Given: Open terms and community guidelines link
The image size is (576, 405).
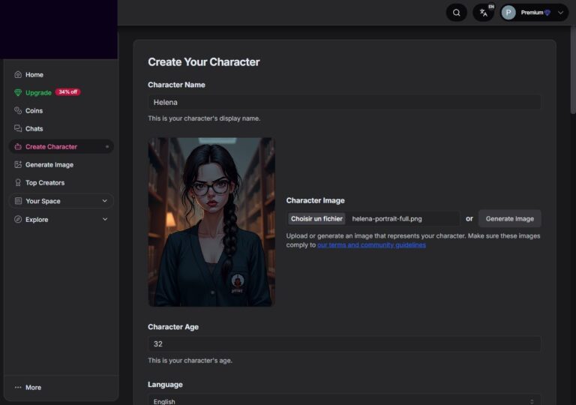Looking at the screenshot, I should click(x=371, y=245).
